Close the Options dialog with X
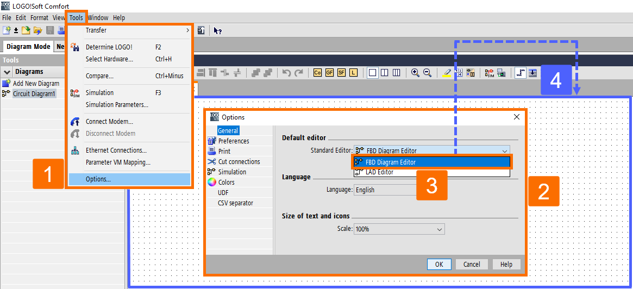 click(516, 117)
